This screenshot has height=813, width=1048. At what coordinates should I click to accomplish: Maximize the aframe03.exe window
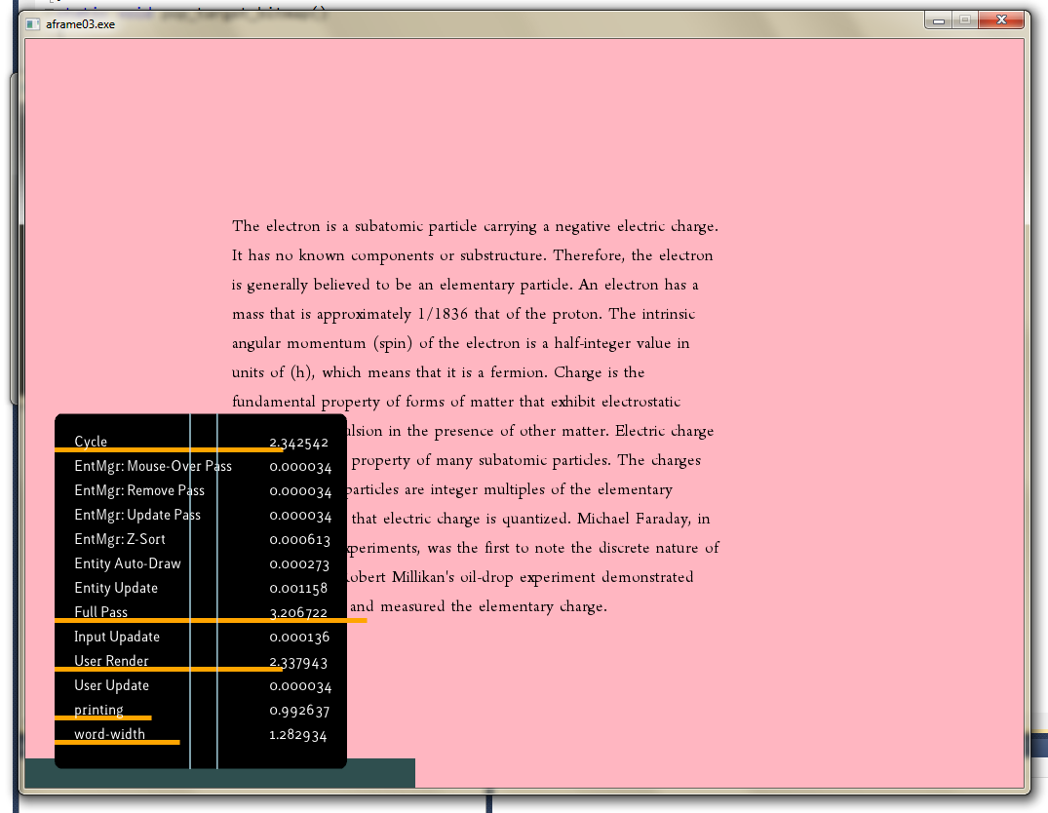[965, 20]
